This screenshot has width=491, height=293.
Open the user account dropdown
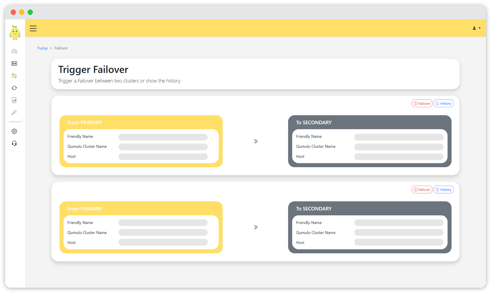pyautogui.click(x=477, y=28)
